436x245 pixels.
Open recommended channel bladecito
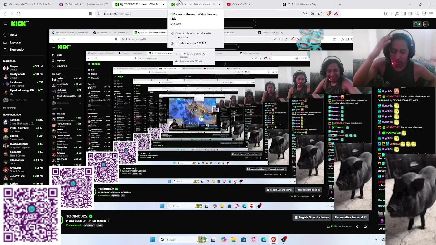23,153
